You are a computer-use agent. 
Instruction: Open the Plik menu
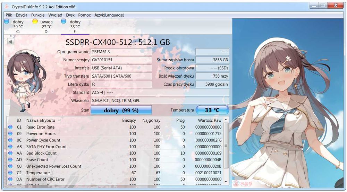tap(9, 15)
